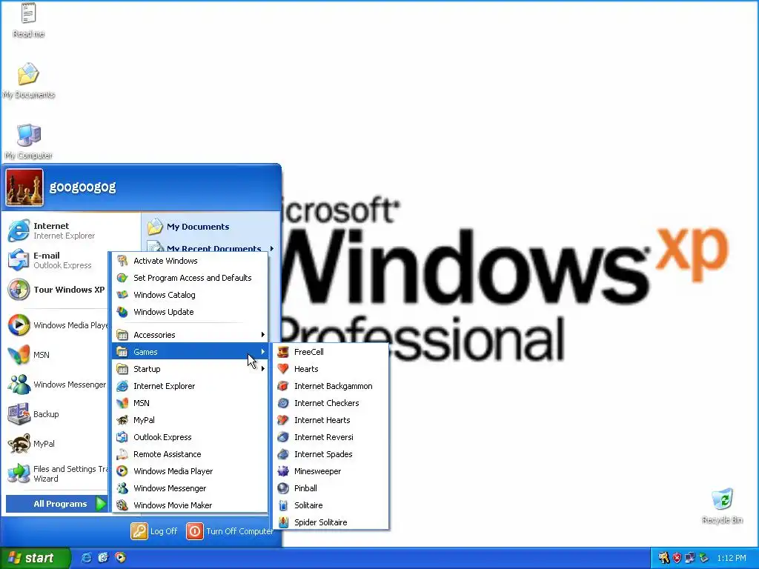The height and width of the screenshot is (569, 759).
Task: Click the Activate Windows keys icon
Action: click(122, 260)
